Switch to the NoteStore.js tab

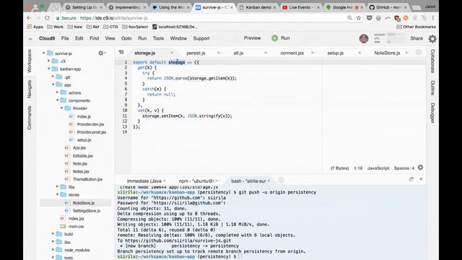(387, 53)
